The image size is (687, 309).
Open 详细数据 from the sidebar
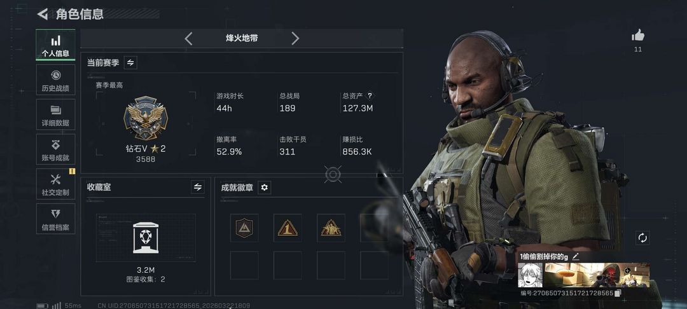(55, 114)
